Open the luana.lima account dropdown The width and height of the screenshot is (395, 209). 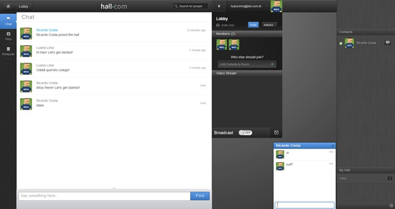tap(266, 6)
